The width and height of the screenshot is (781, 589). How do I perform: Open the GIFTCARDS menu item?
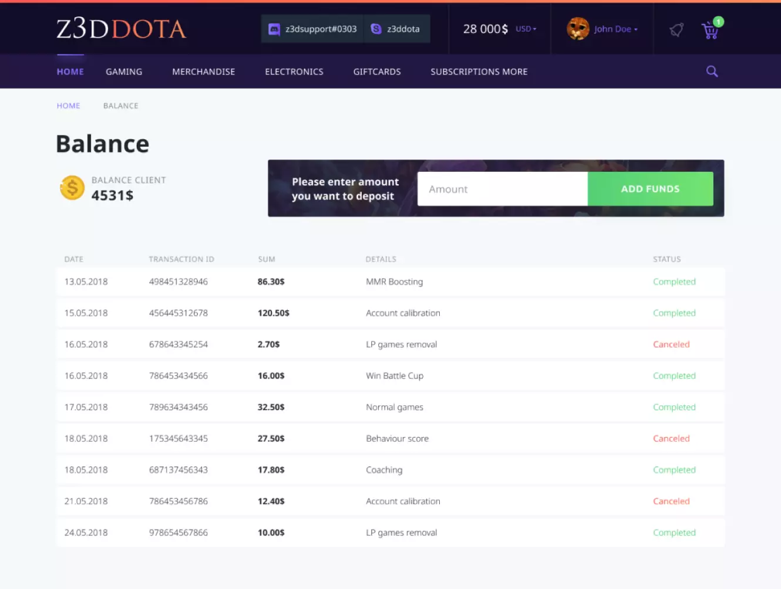click(377, 71)
